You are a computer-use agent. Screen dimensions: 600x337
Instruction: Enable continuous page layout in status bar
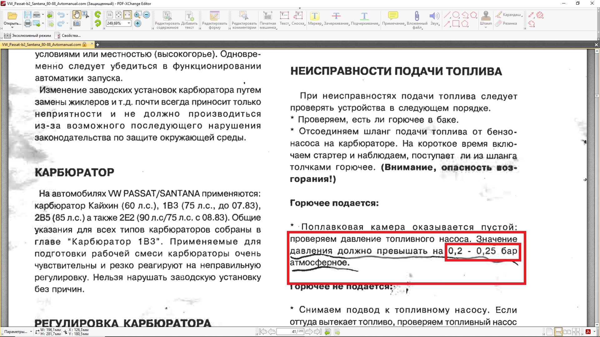pyautogui.click(x=558, y=332)
